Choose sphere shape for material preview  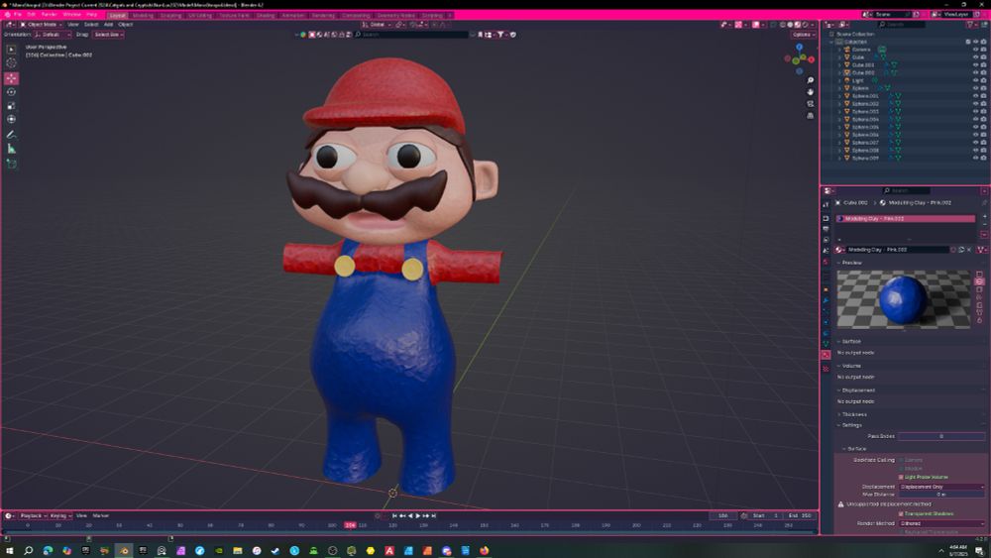(x=980, y=281)
